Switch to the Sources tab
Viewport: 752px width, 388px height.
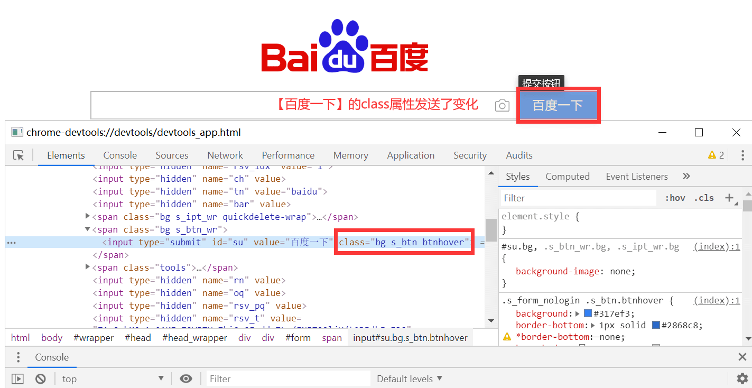(172, 155)
